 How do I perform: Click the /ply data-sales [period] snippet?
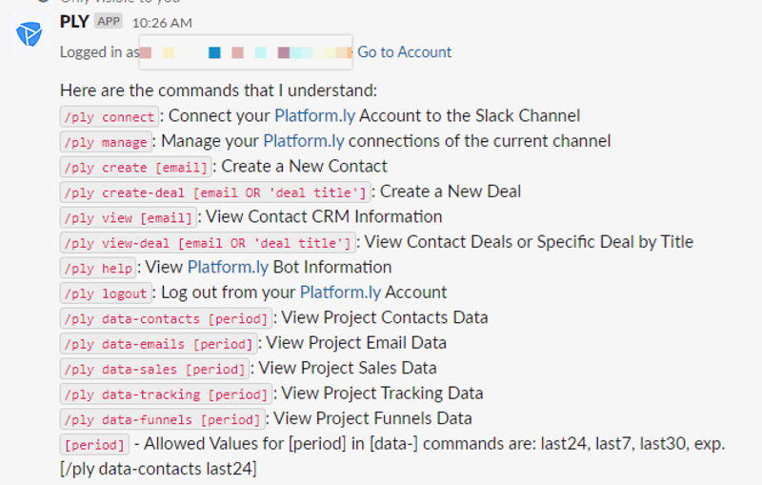click(154, 370)
